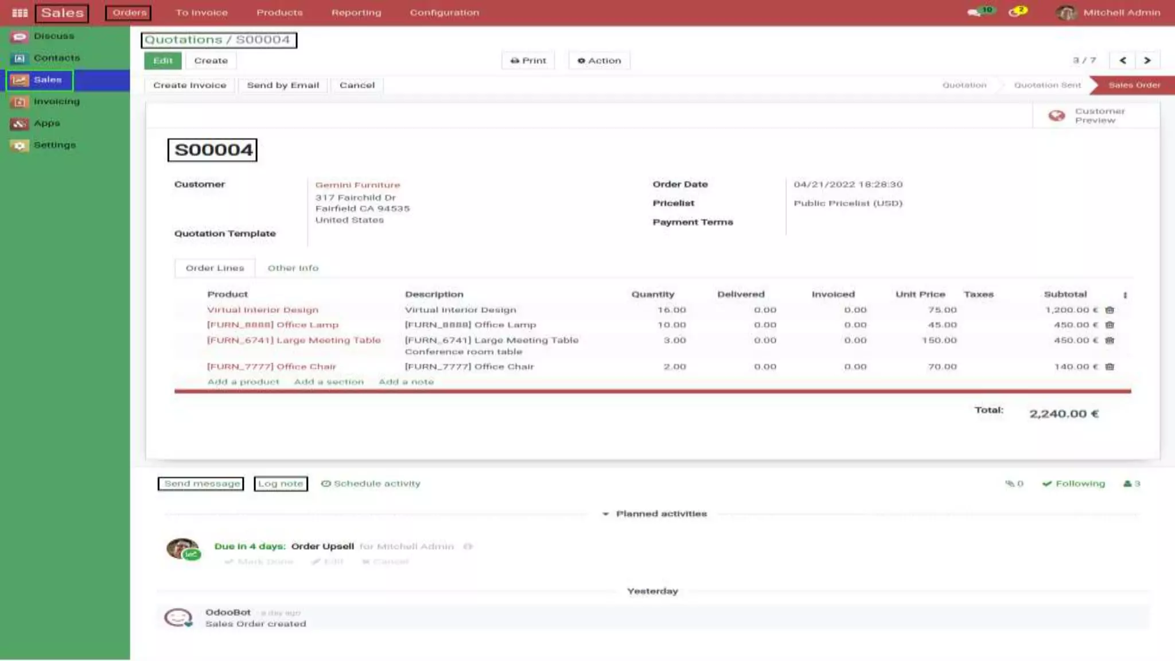1175x661 pixels.
Task: Switch to the Other Info tab
Action: tap(293, 268)
